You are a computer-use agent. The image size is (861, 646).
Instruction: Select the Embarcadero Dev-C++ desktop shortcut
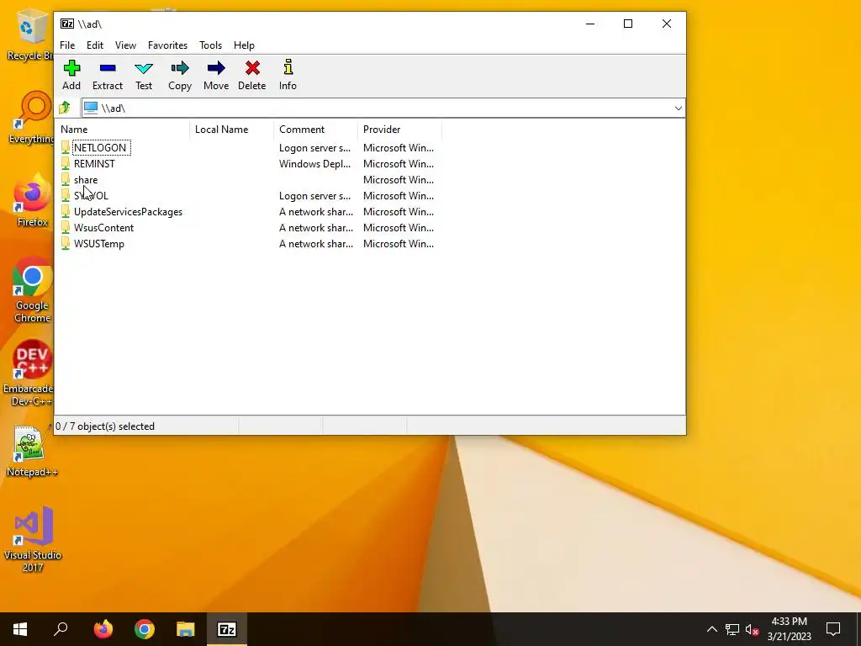tap(29, 373)
